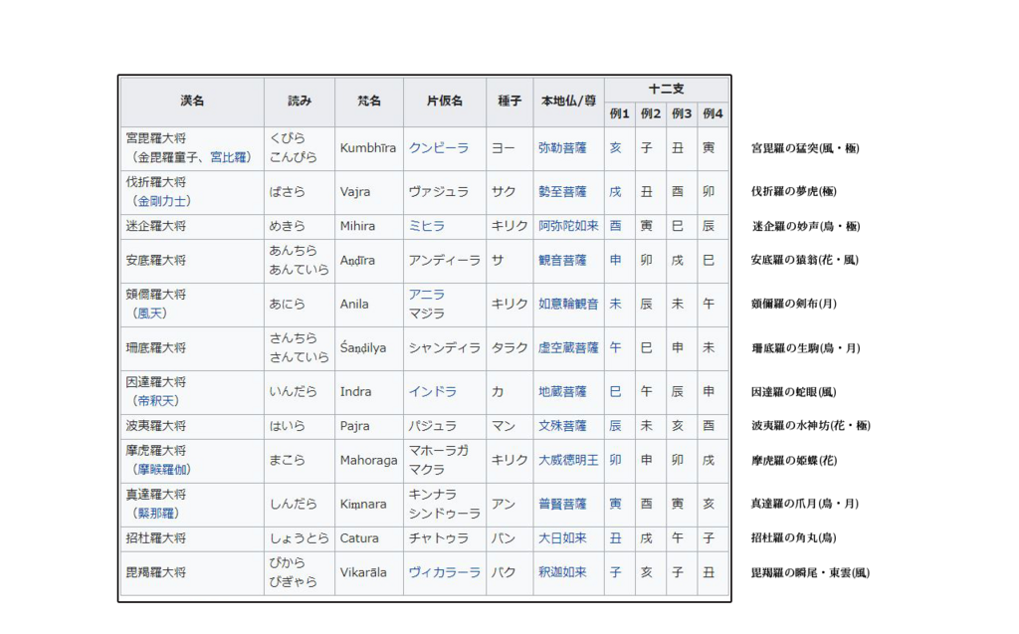Screen dimensions: 1019x634
Task: Select the Kumbhīra Sanskrit name
Action: tap(368, 148)
